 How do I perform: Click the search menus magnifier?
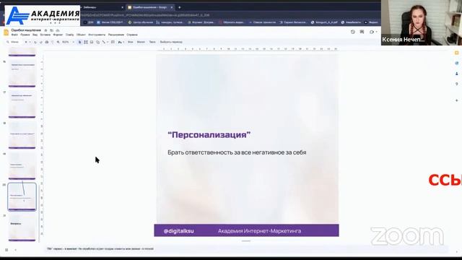click(8, 42)
